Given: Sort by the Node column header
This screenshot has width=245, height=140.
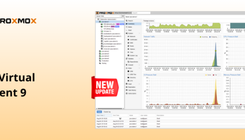Looking at the screenshot, I should [134, 115].
